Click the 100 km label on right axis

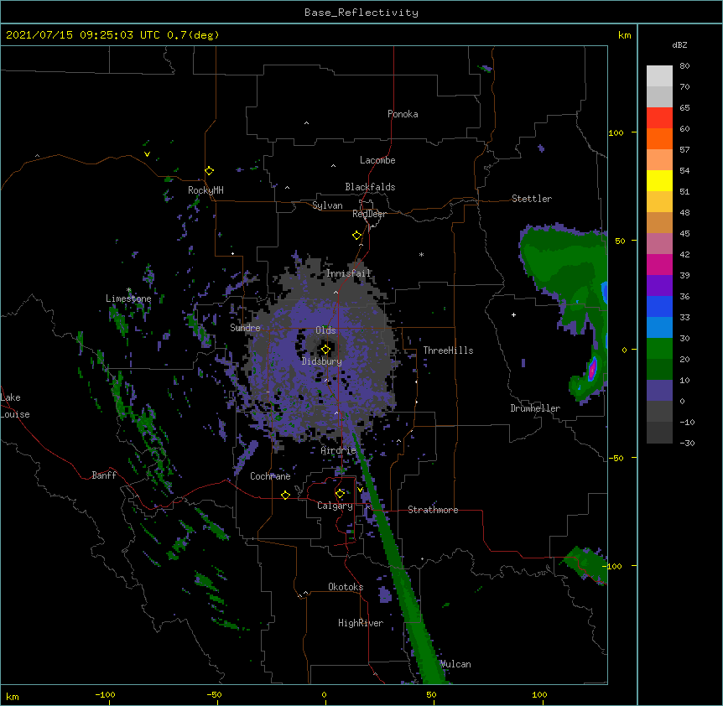(x=616, y=132)
